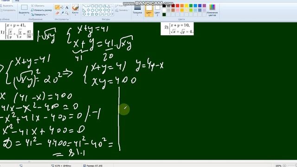Select the Fill with color bucket tool
This screenshot has height=167, width=297.
pos(62,7)
